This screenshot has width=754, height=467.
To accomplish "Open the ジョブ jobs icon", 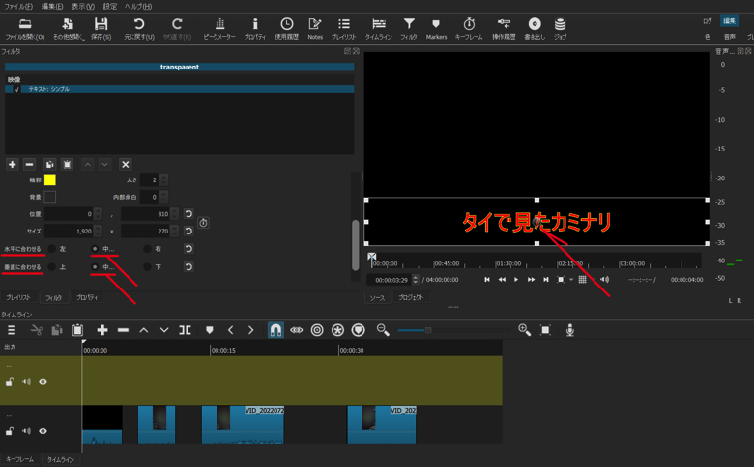I will tap(560, 24).
